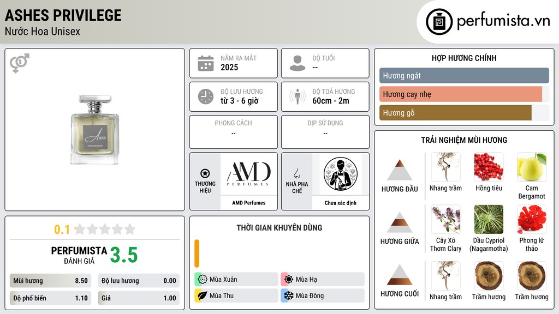
Task: Open the Hồng tiêu note thumbnail
Action: click(x=489, y=167)
